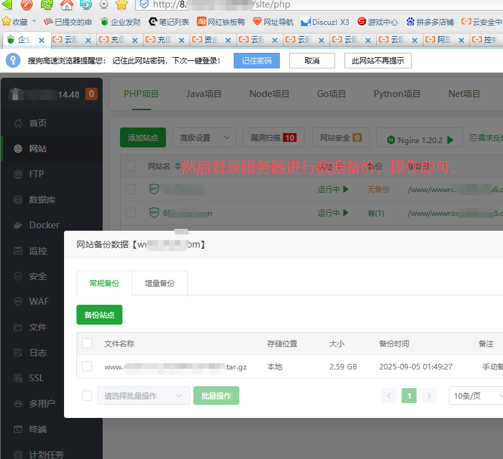503x459 pixels.
Task: Click the green 备份站点 button
Action: coord(99,315)
